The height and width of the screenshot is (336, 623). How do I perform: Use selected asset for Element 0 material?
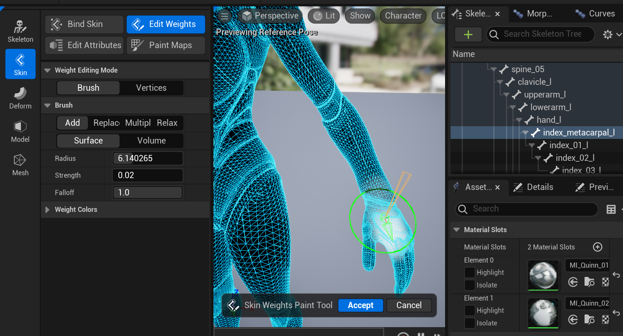click(x=573, y=282)
